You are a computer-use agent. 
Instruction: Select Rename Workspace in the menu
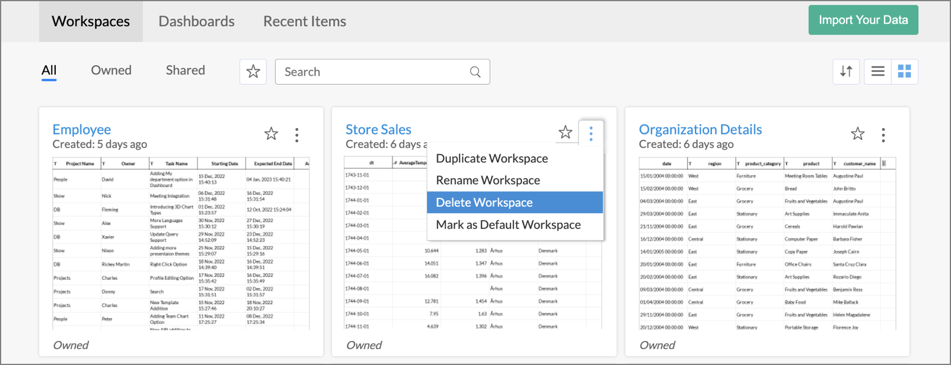click(x=487, y=181)
